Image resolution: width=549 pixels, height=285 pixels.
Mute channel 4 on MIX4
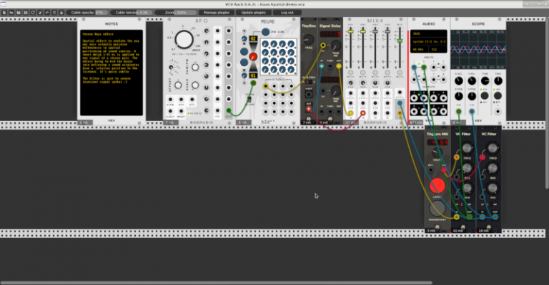[x=387, y=73]
